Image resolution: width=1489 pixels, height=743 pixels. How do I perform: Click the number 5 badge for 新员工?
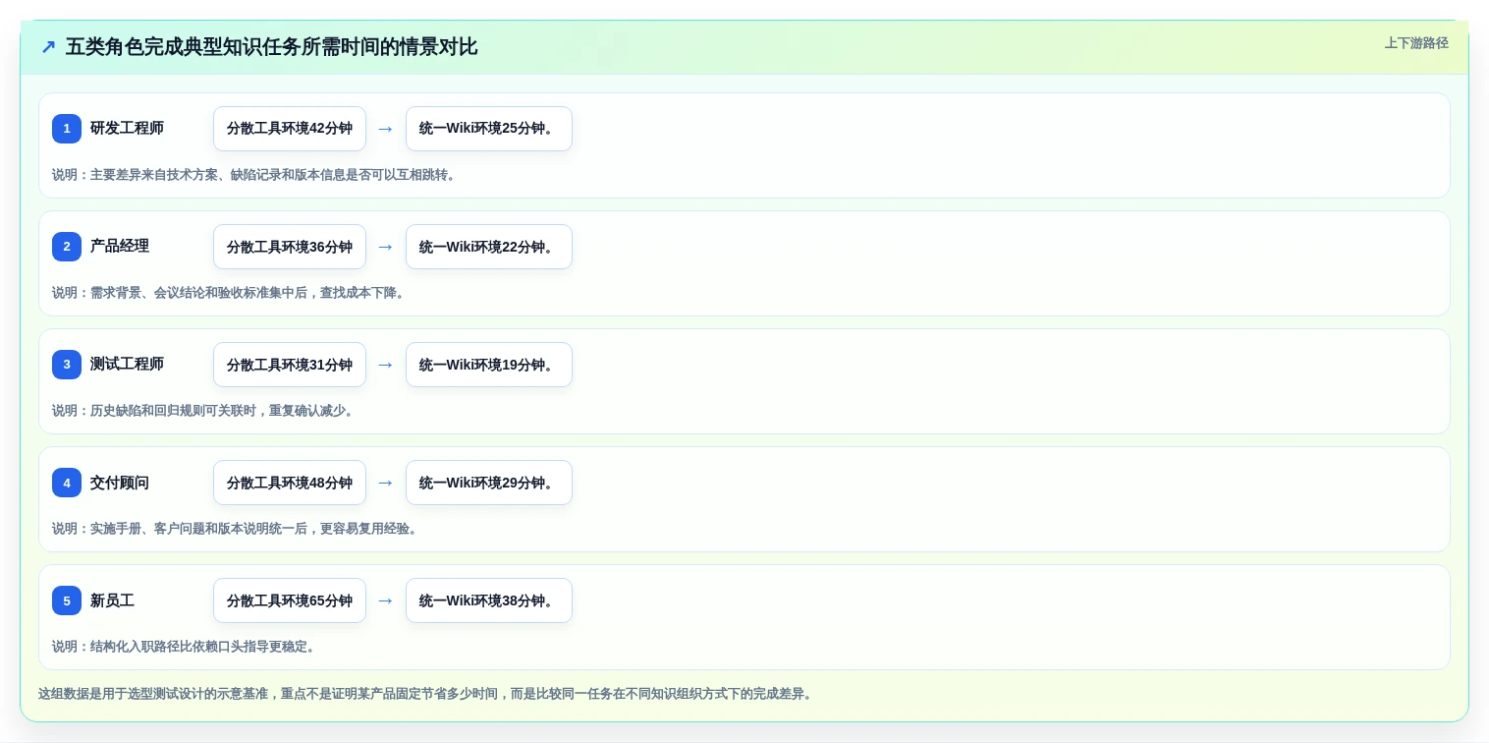(67, 600)
